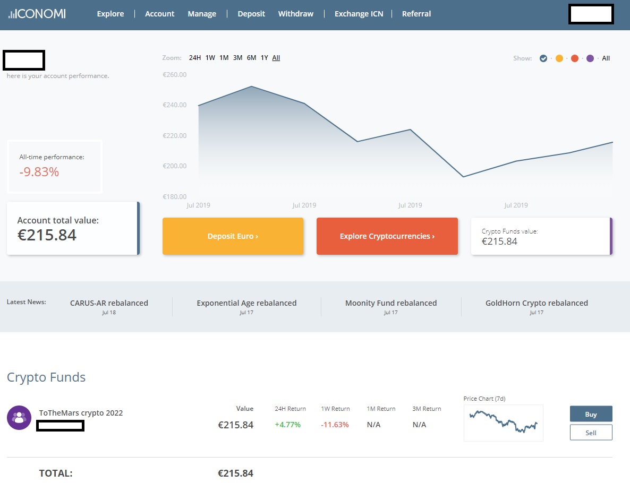Image resolution: width=630 pixels, height=483 pixels.
Task: Click the -9.83% performance figure
Action: [39, 172]
